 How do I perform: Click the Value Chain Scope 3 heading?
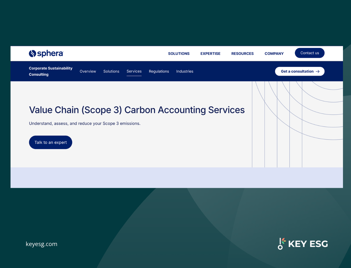[137, 110]
